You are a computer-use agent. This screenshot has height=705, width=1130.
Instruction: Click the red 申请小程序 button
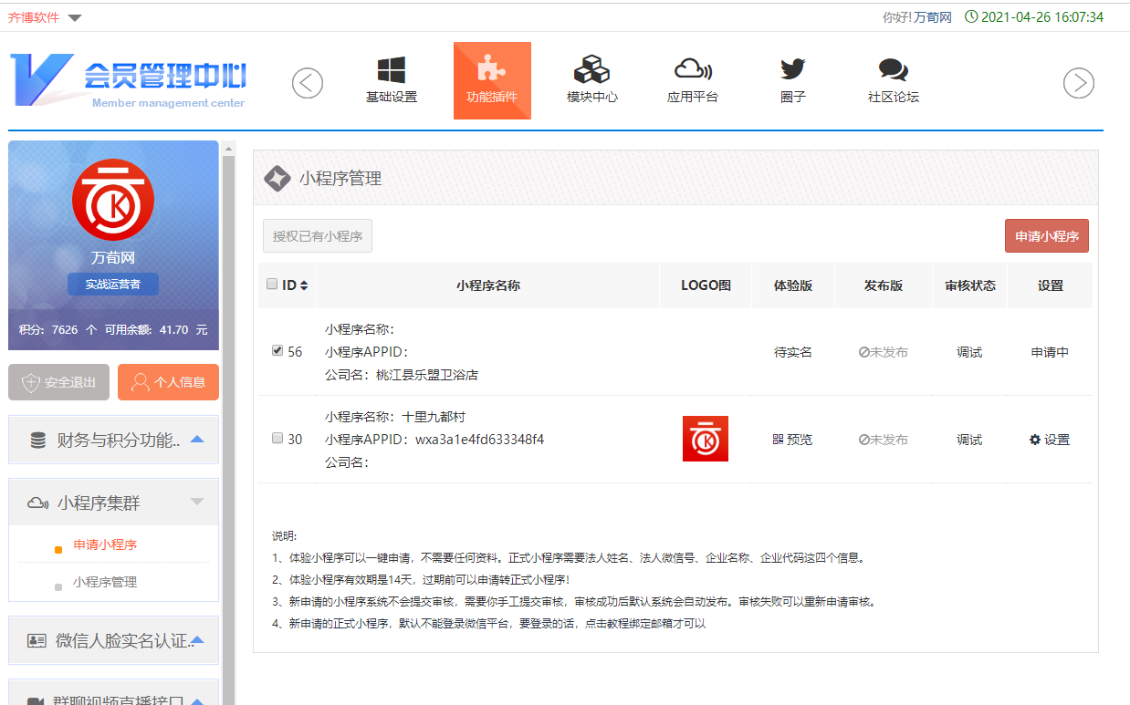(x=1046, y=236)
